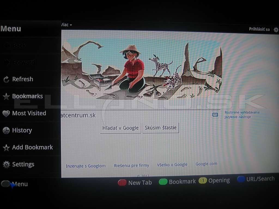This screenshot has width=279, height=209.
Task: Click the URL/Search label
Action: (260, 179)
